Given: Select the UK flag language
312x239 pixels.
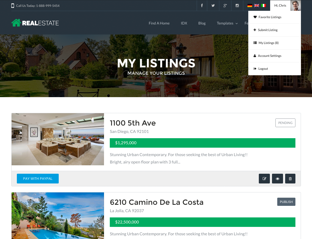Looking at the screenshot, I should tap(256, 6).
